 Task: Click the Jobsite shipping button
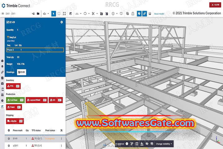click(15, 121)
